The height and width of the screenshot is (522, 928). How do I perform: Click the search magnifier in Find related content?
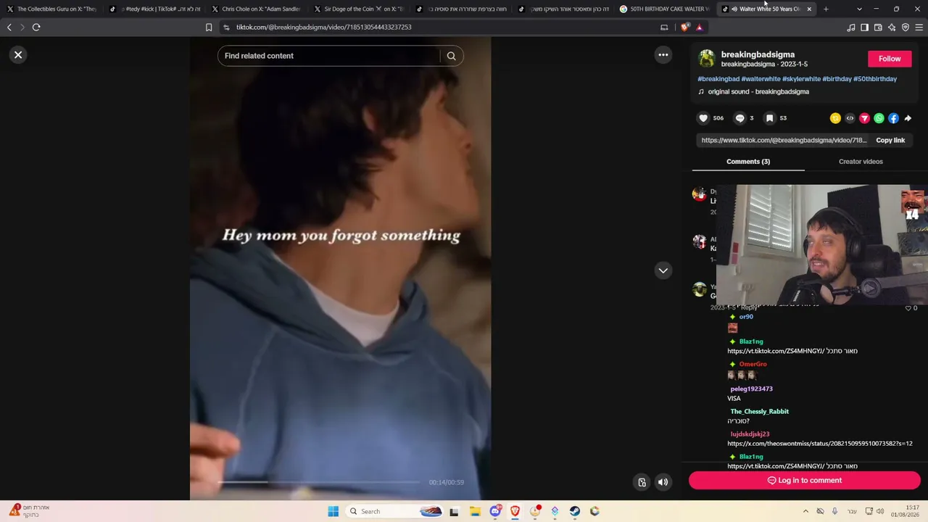(451, 56)
